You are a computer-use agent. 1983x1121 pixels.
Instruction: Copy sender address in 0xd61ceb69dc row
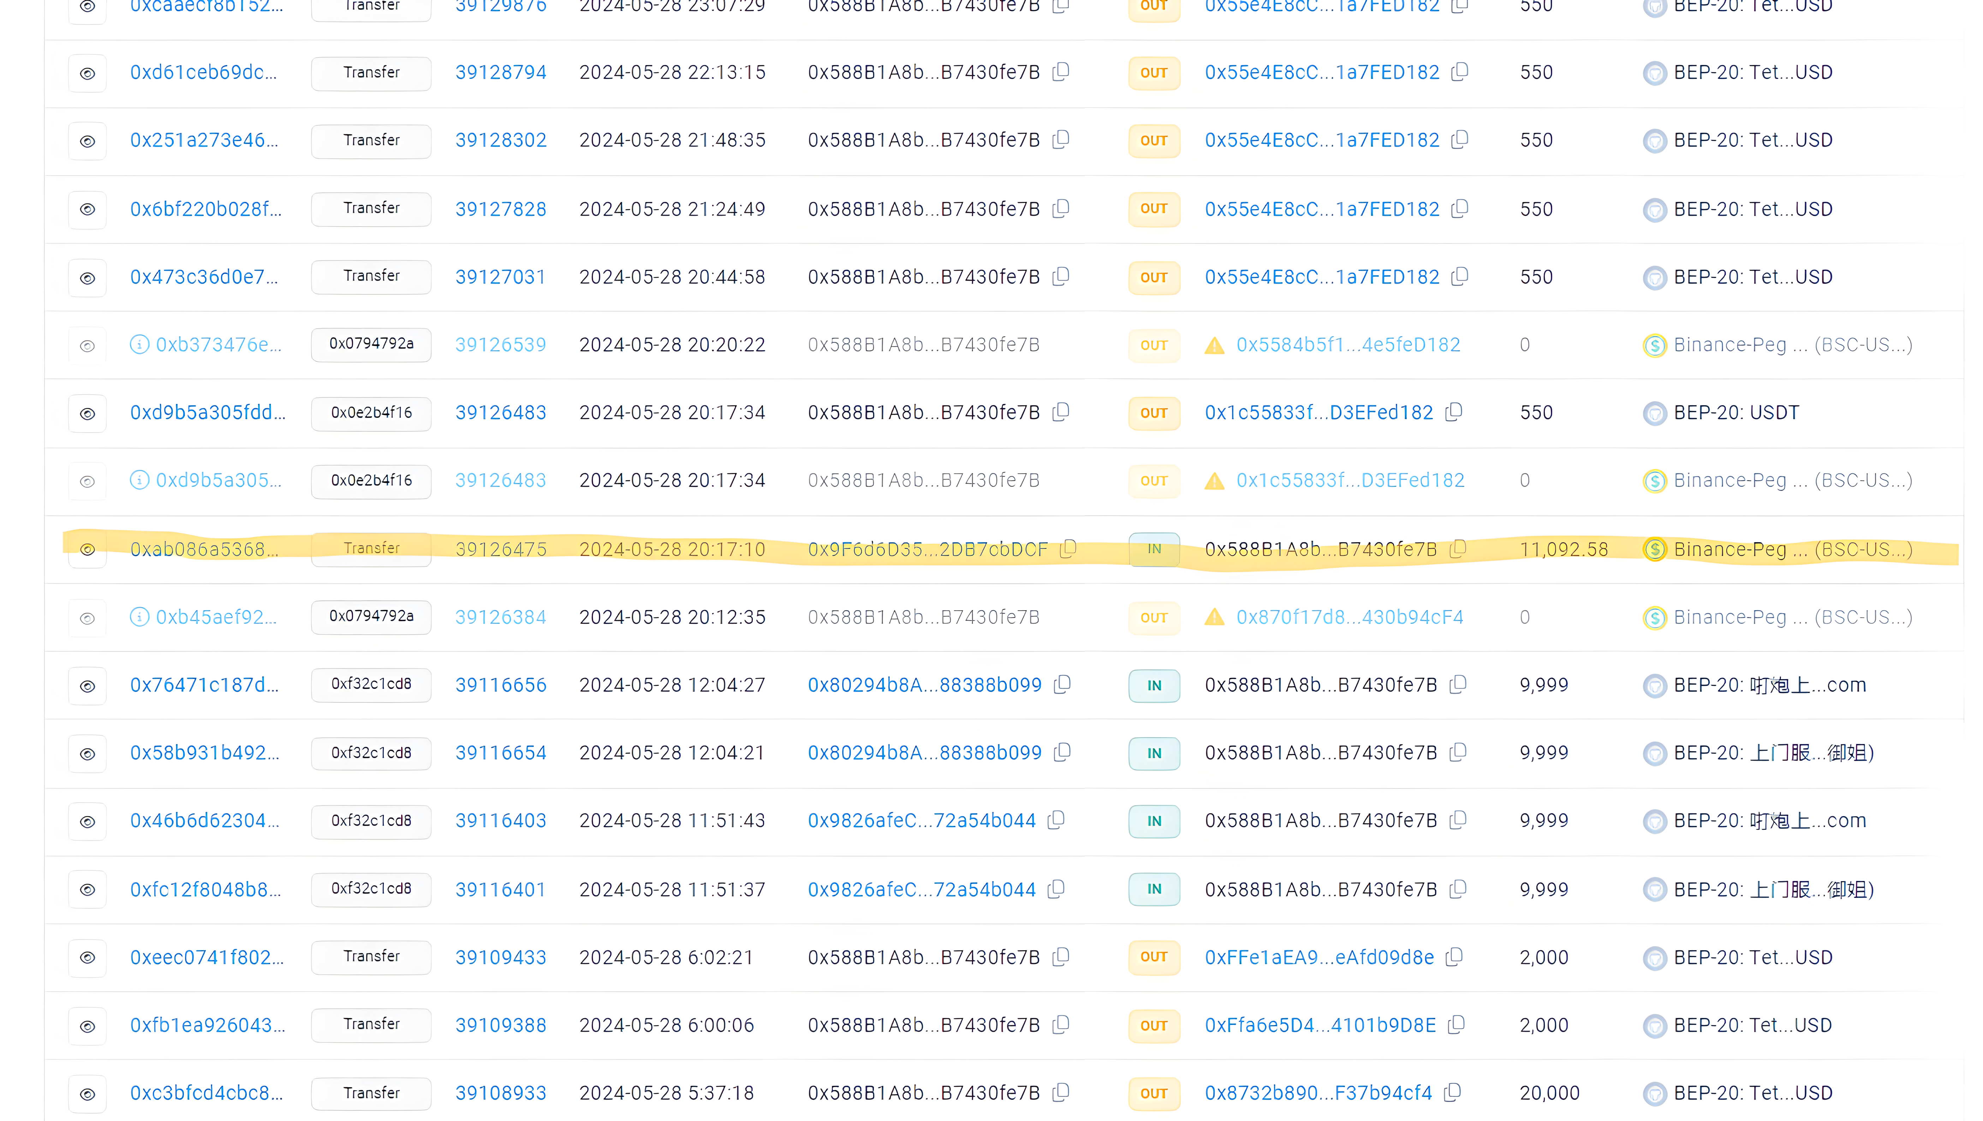click(x=1060, y=72)
